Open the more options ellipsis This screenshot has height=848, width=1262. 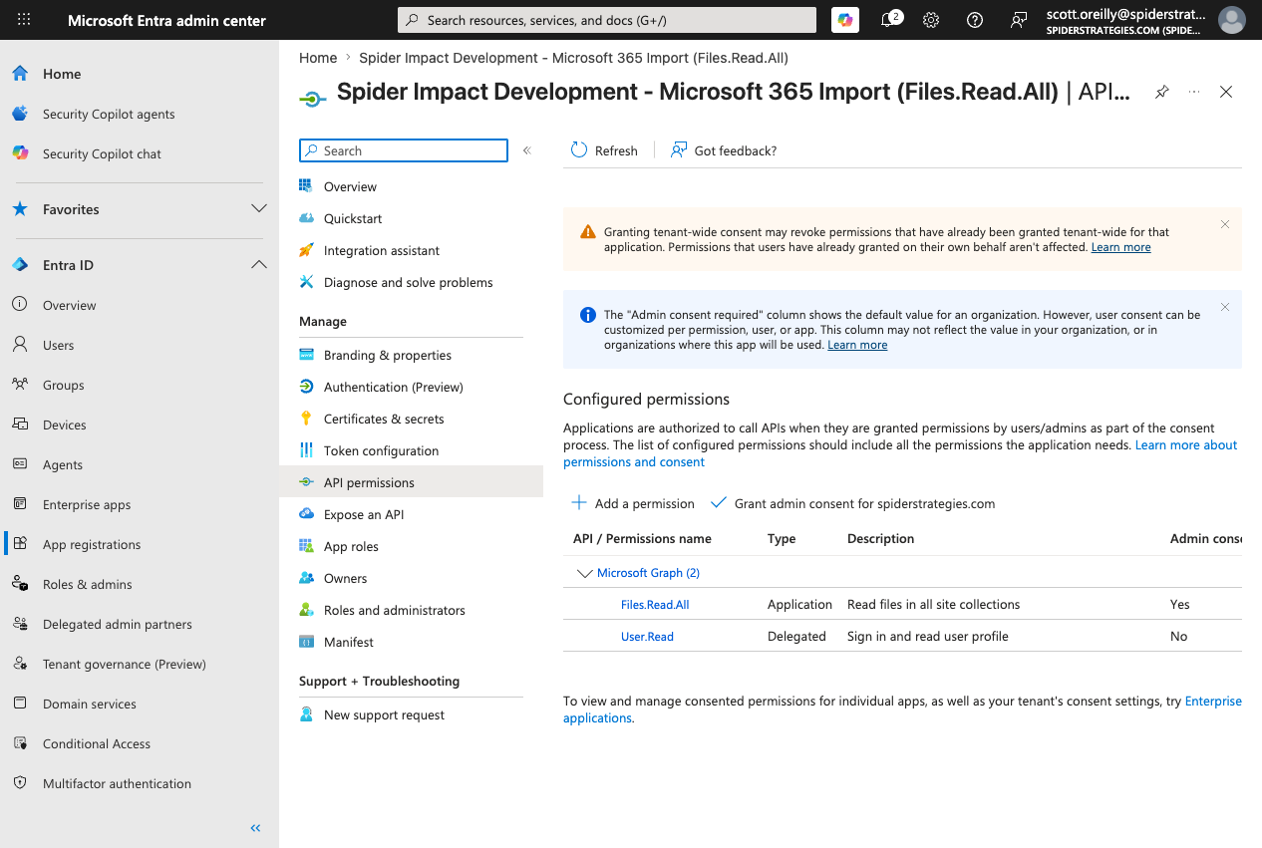tap(1194, 92)
